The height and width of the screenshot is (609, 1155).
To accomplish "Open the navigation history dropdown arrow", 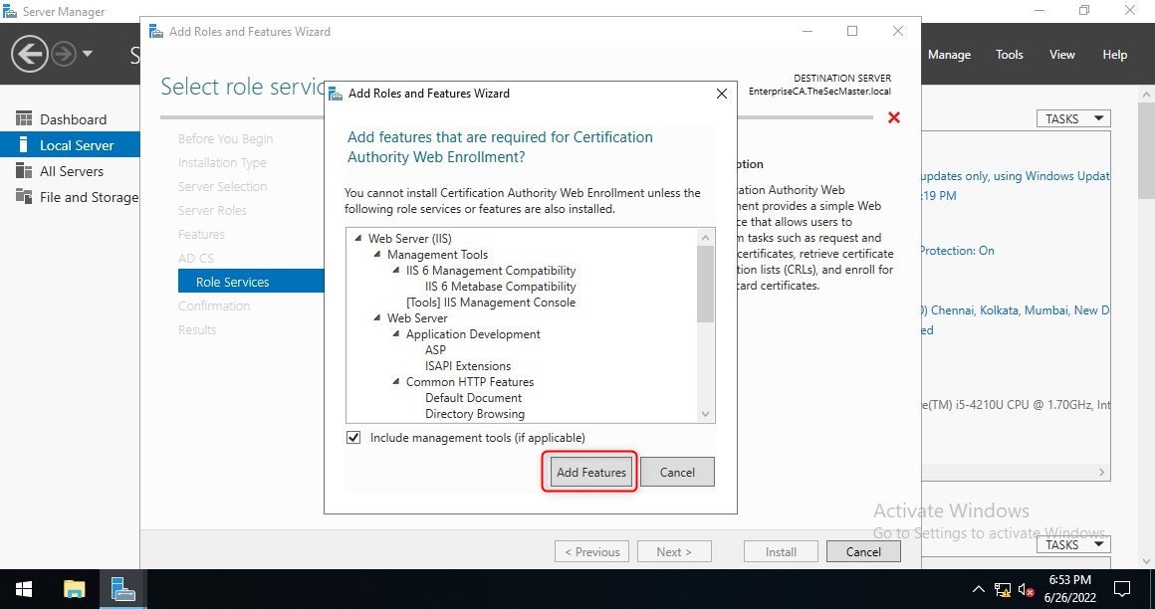I will pyautogui.click(x=88, y=54).
